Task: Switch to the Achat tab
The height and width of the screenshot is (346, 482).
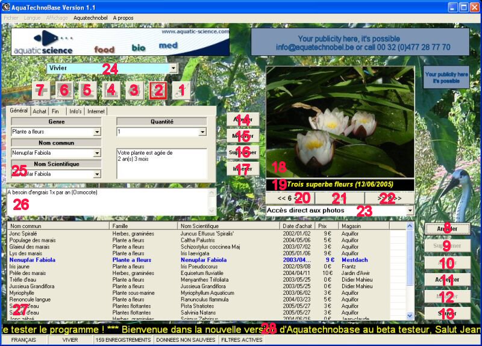Action: (40, 111)
